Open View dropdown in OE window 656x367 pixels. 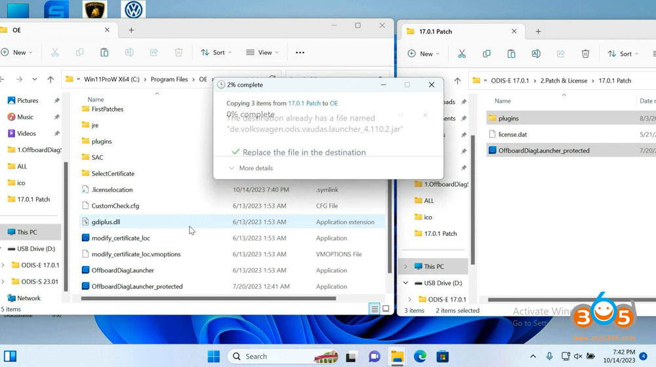tap(262, 52)
